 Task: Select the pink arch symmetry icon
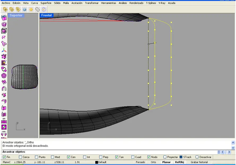pos(4,88)
